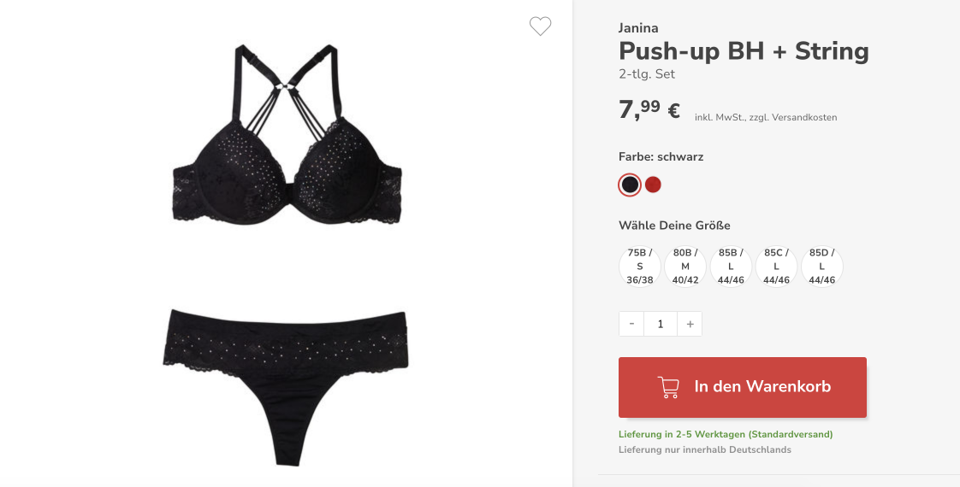Select size 75B / S 36/38
The image size is (960, 487).
(640, 267)
